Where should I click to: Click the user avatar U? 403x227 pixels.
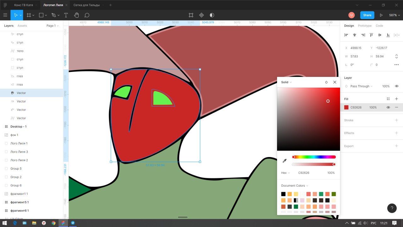(x=351, y=15)
